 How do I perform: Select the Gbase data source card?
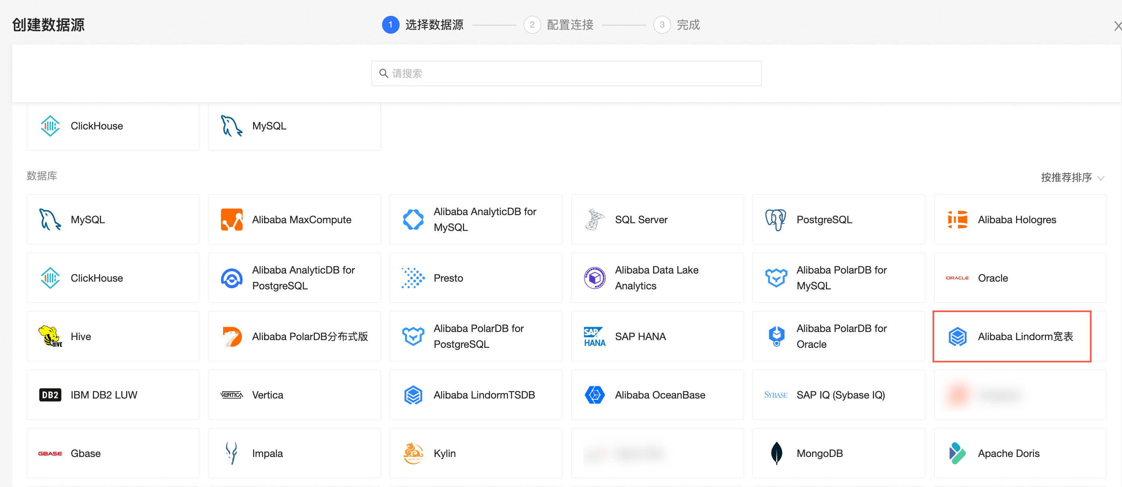(113, 453)
